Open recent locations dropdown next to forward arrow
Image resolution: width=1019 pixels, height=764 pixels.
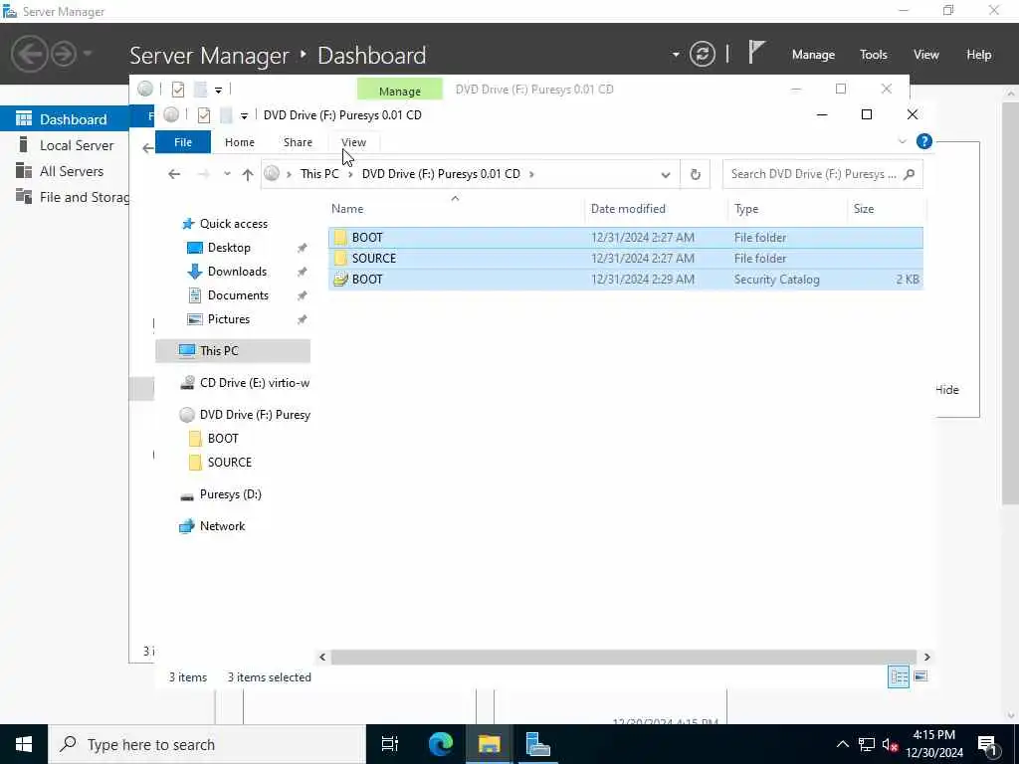click(227, 174)
